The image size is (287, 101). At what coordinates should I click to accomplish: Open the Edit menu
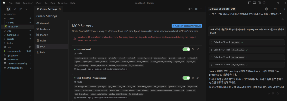tap(18, 3)
